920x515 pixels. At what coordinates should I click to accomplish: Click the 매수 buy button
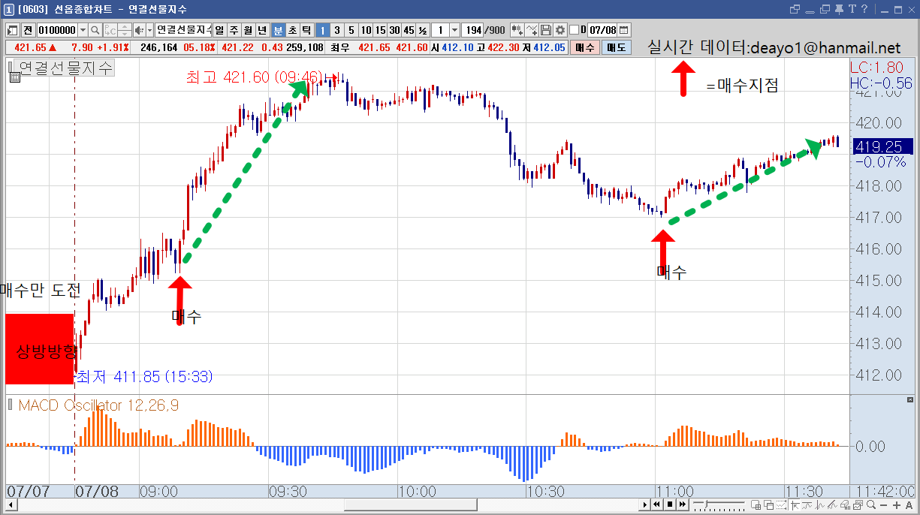tap(585, 47)
